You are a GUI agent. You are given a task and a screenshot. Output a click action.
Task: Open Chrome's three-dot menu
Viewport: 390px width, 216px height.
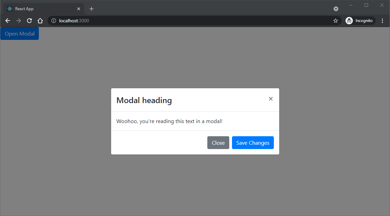click(x=382, y=21)
